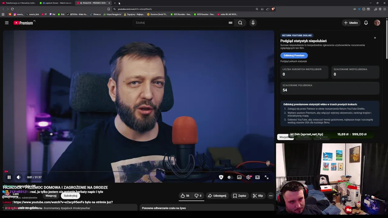This screenshot has height=218, width=388.
Task: Click Udostępnij share button
Action: (x=217, y=196)
